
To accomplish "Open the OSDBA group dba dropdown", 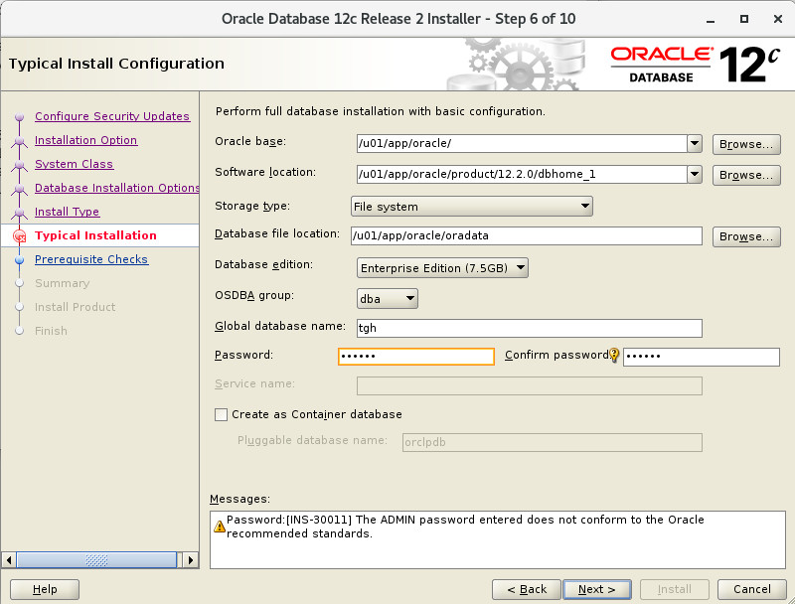I will point(388,299).
